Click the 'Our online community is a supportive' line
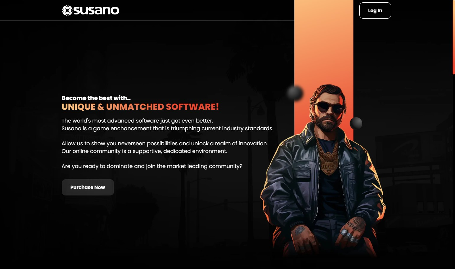455x269 pixels. click(x=144, y=151)
